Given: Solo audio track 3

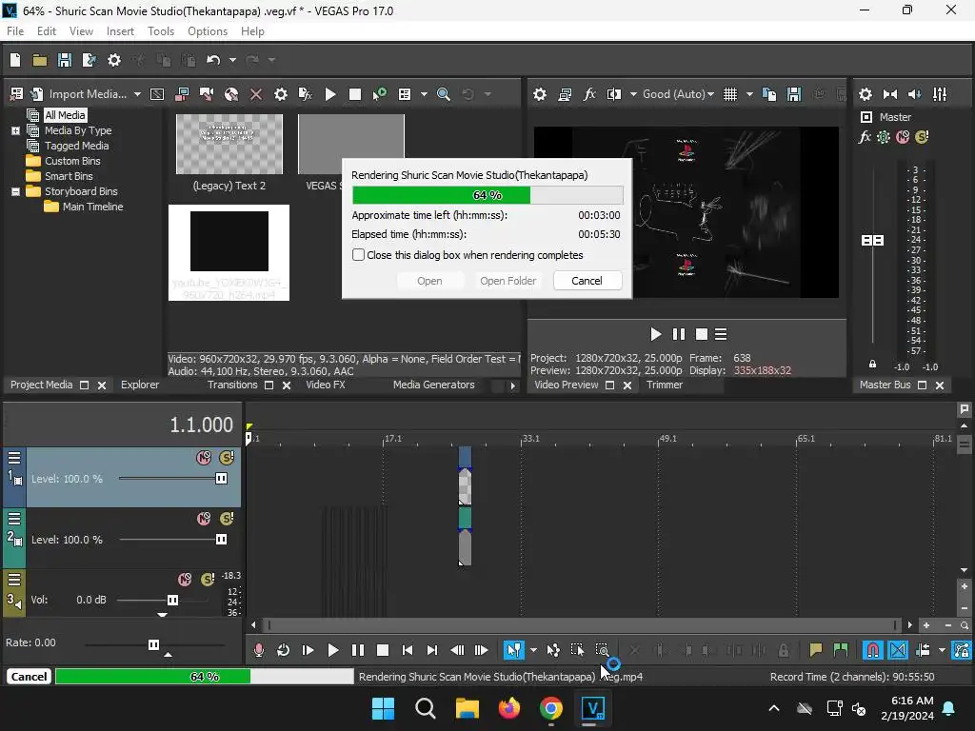Looking at the screenshot, I should (x=208, y=580).
